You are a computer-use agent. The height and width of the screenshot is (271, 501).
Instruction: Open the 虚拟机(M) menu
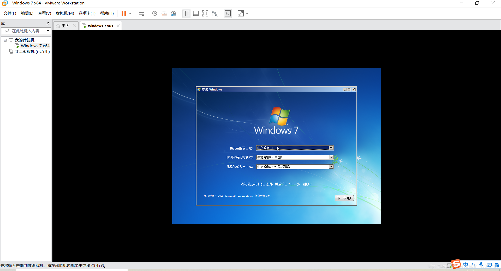click(x=65, y=13)
